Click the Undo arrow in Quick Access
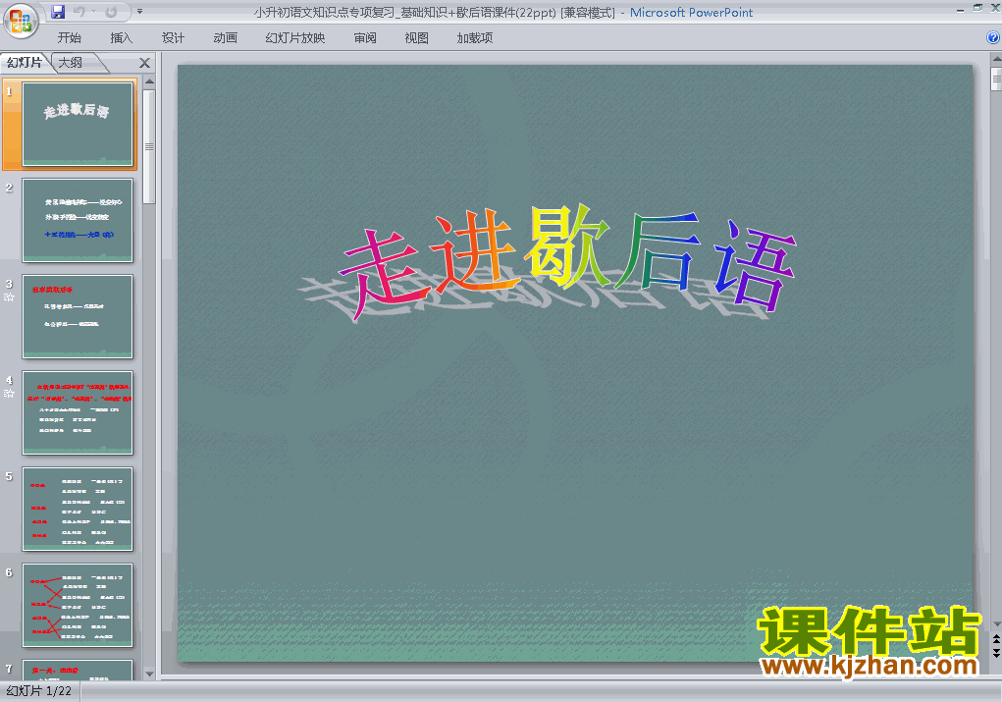The width and height of the screenshot is (1002, 702). coord(79,12)
